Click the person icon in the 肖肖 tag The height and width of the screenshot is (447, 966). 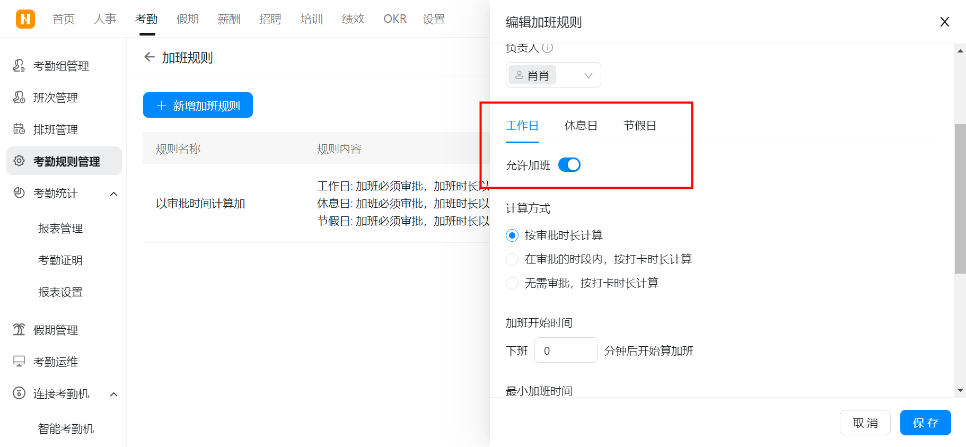519,75
